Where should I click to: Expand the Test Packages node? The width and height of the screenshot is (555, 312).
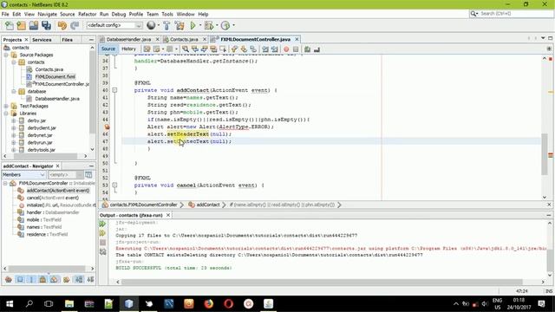click(6, 106)
